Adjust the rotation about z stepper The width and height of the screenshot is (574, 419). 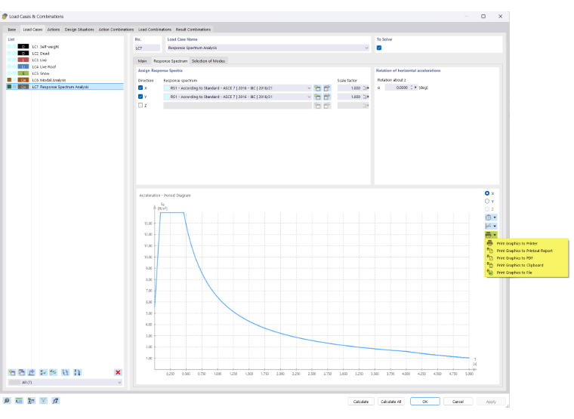click(412, 88)
